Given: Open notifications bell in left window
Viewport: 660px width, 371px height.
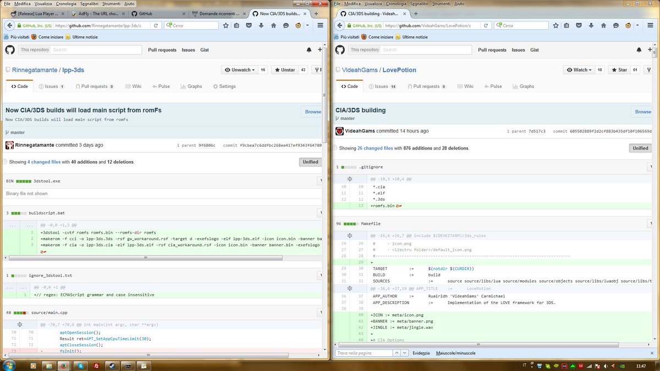Looking at the screenshot, I should coord(309,50).
